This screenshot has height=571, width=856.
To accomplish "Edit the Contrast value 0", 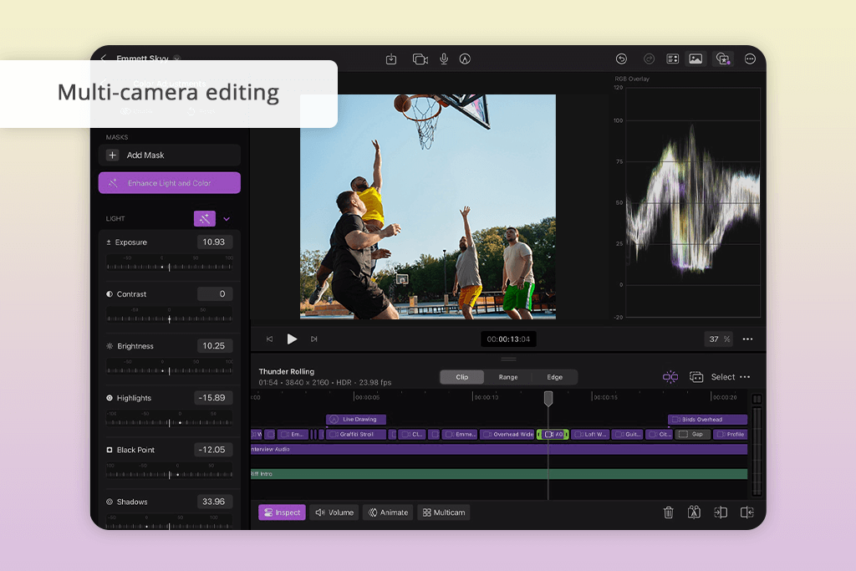I will [215, 293].
